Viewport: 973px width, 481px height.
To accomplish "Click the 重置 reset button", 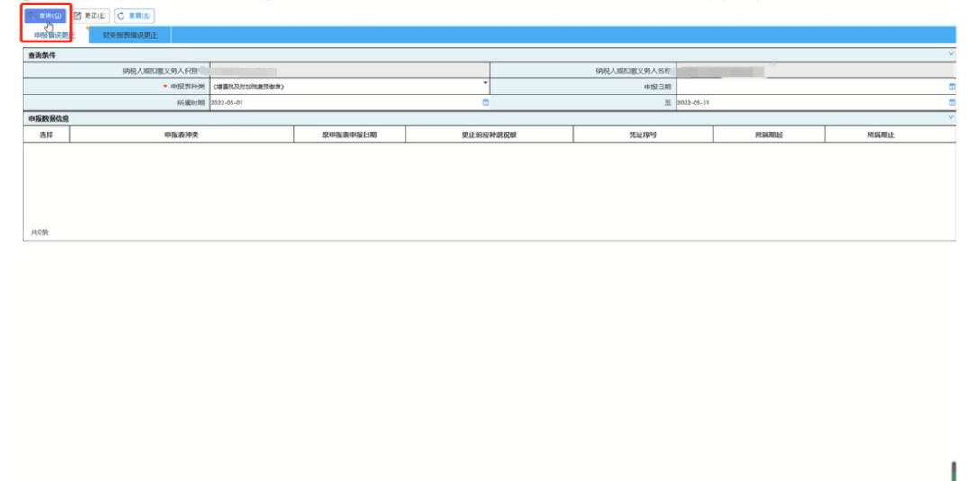I will pos(134,15).
